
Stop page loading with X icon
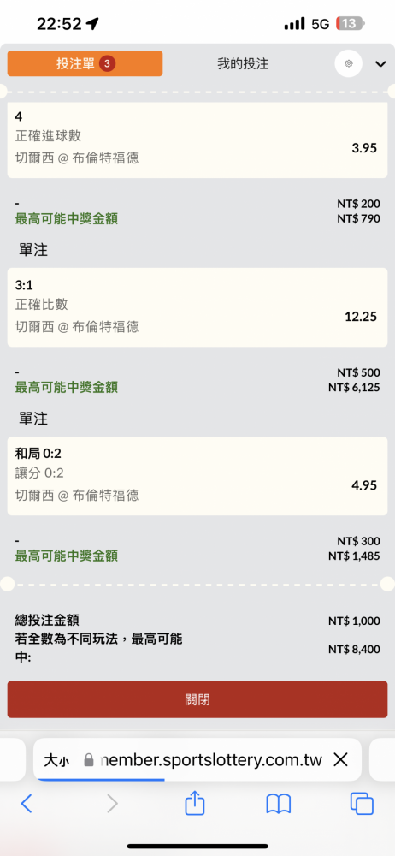point(340,759)
